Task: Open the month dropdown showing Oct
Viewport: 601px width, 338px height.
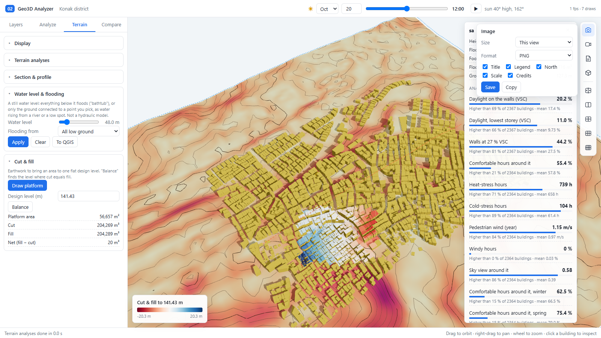Action: [327, 9]
